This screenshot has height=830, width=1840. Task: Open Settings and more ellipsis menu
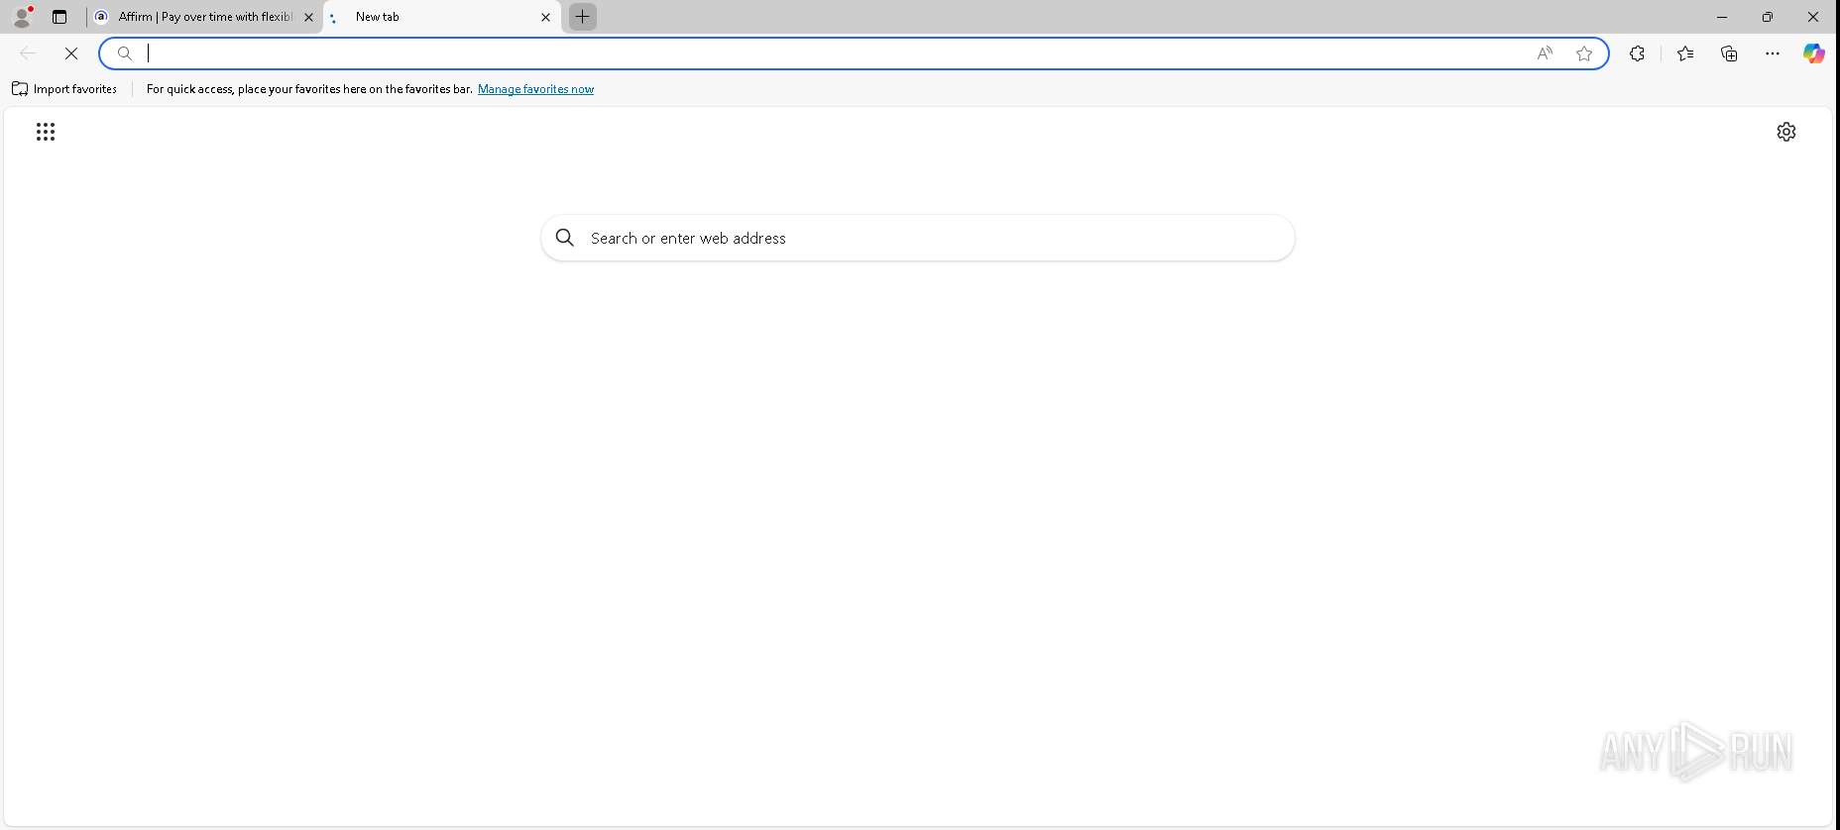click(1773, 53)
